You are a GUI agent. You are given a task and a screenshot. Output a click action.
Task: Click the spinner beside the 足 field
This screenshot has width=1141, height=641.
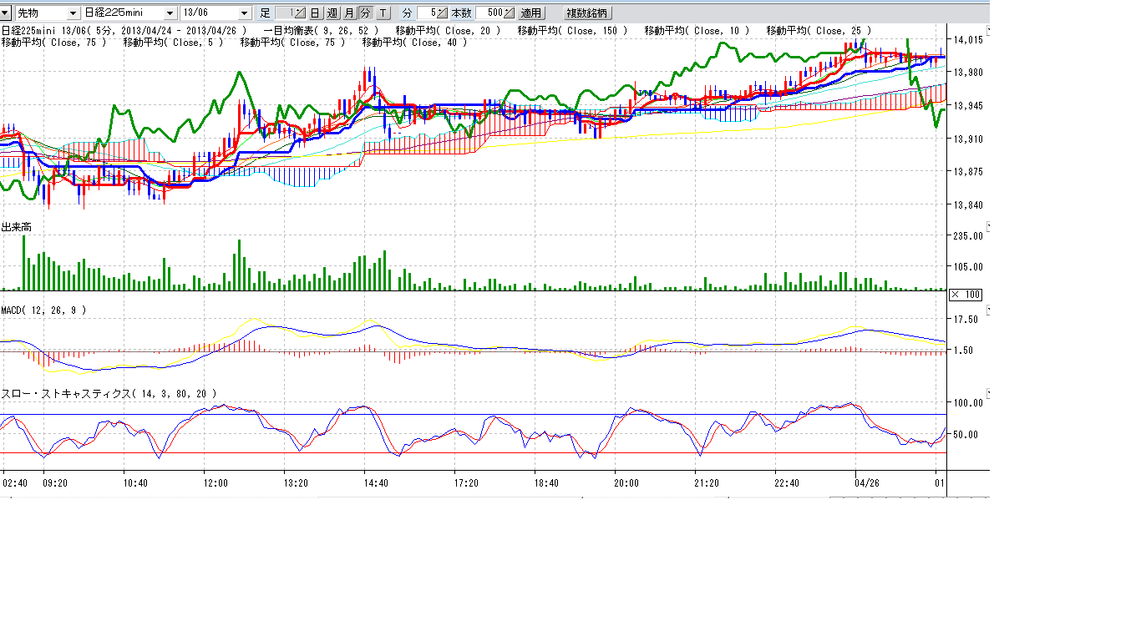300,13
